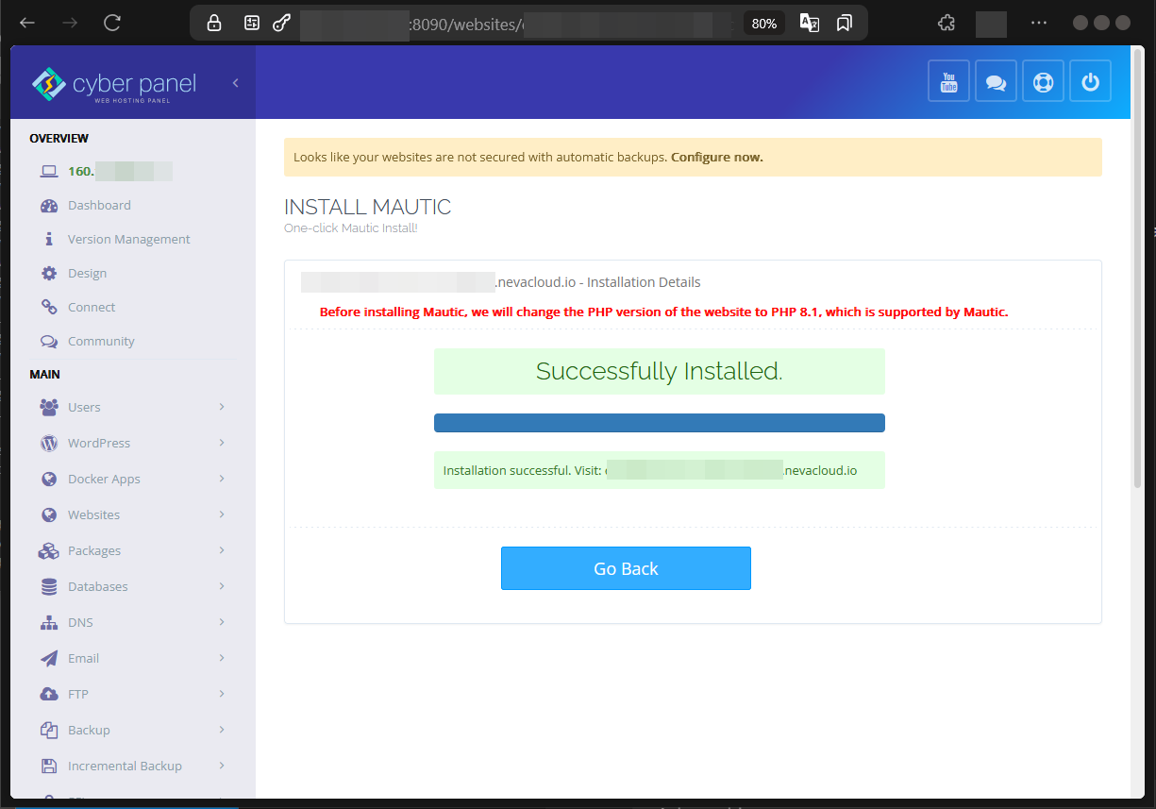Open the YouTube channel icon
The image size is (1156, 809).
[x=948, y=81]
